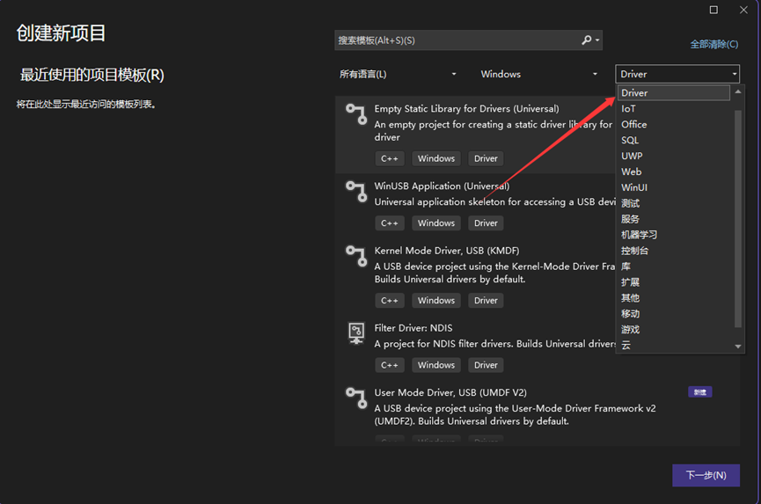Select 控制台 from the project type list

[x=675, y=251]
